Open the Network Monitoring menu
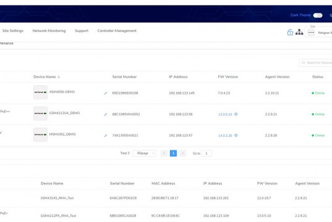Image resolution: width=332 pixels, height=222 pixels. [49, 31]
